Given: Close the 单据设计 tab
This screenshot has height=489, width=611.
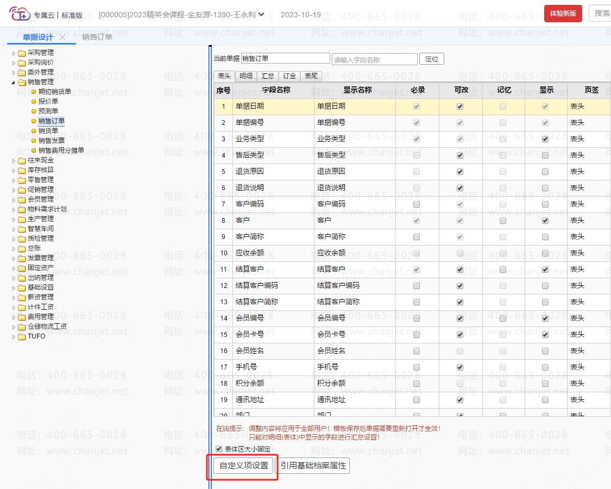Looking at the screenshot, I should pos(62,37).
